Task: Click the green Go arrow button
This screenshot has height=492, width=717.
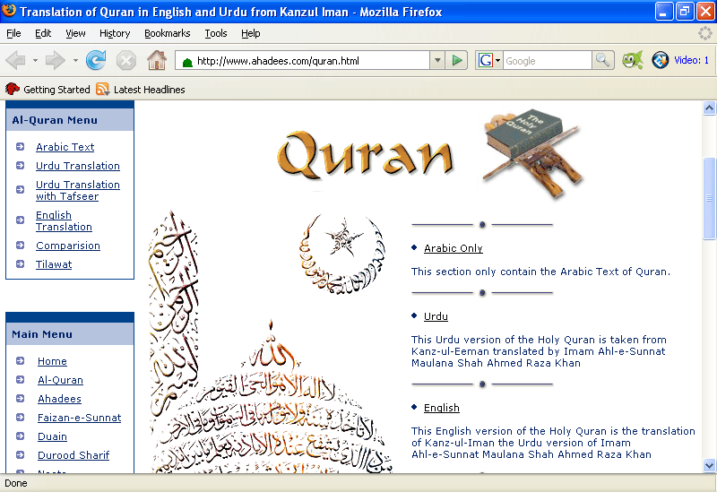Action: coord(456,60)
